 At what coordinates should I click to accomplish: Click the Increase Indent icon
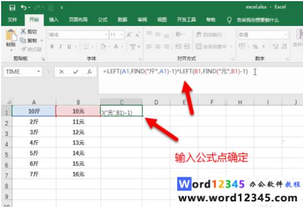(x=187, y=47)
